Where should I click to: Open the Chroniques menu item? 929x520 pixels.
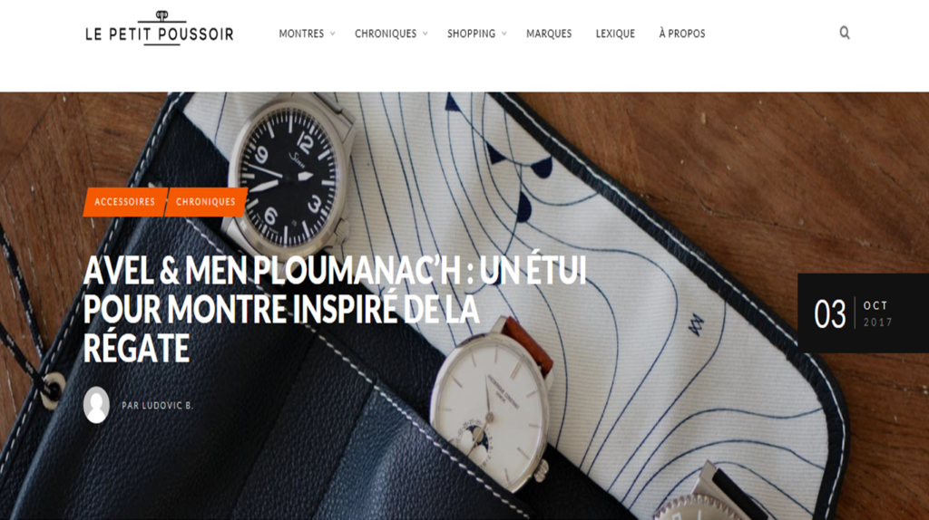[386, 34]
